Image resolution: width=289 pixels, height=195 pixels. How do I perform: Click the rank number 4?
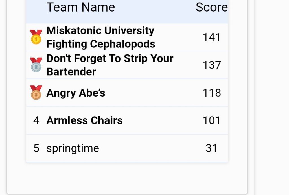coord(36,120)
